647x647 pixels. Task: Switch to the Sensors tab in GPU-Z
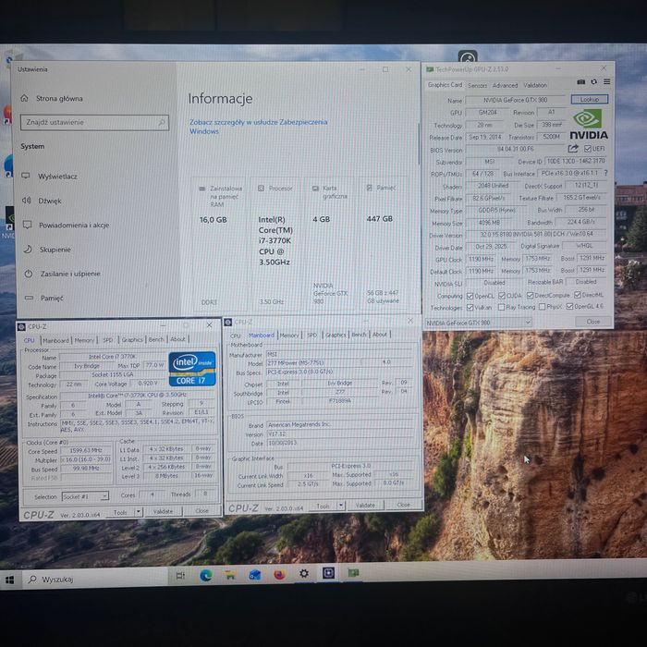[478, 85]
